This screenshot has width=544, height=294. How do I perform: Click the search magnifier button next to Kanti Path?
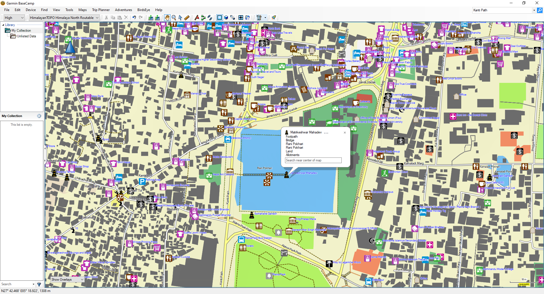[540, 10]
